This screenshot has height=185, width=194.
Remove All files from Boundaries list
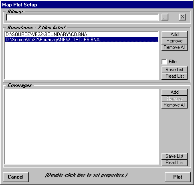click(x=174, y=47)
